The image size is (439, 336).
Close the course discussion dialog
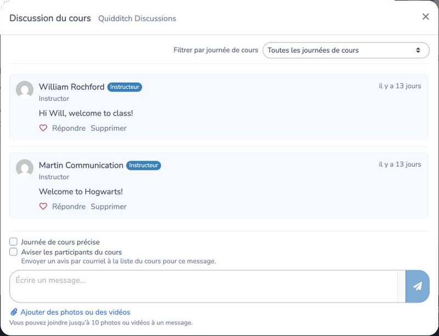[426, 17]
